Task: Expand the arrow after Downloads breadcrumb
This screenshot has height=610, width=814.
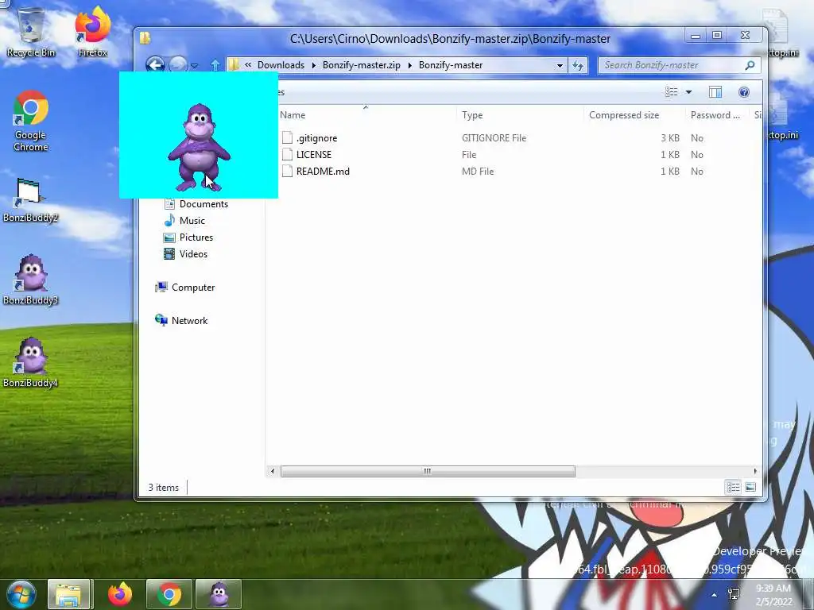Action: point(313,65)
